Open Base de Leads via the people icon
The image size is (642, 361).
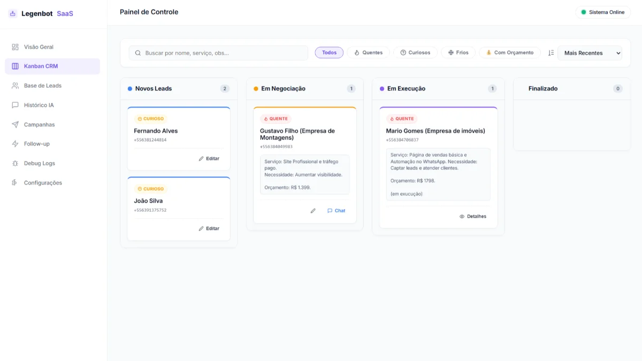[x=15, y=85]
